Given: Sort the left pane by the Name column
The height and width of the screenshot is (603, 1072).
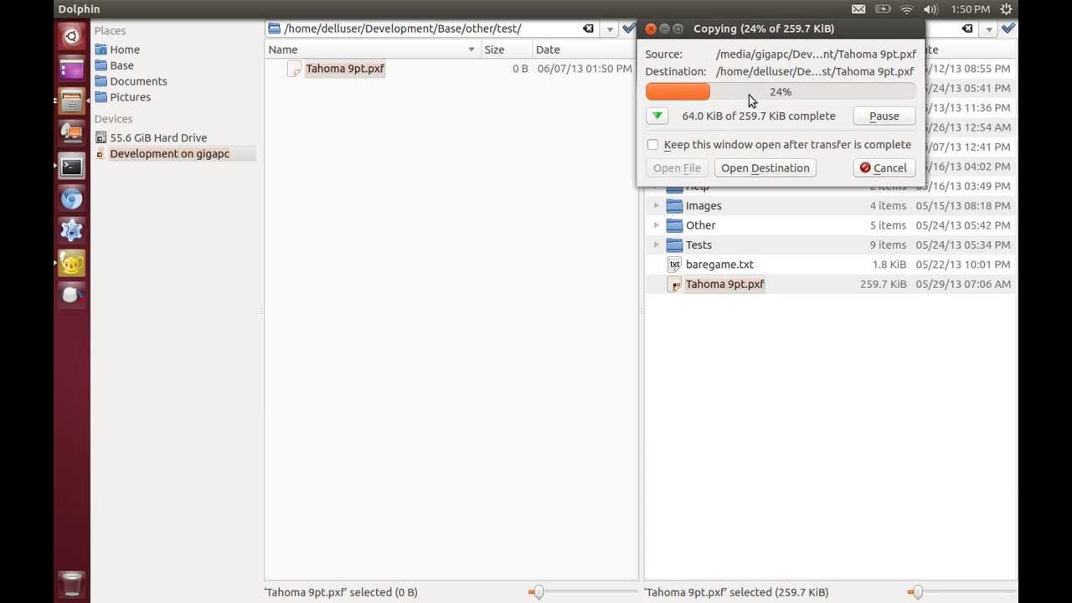Looking at the screenshot, I should pyautogui.click(x=372, y=49).
